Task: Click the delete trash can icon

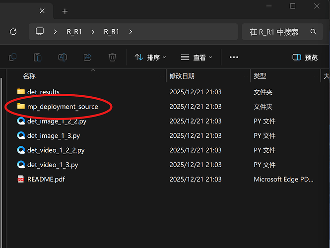Action: point(113,58)
